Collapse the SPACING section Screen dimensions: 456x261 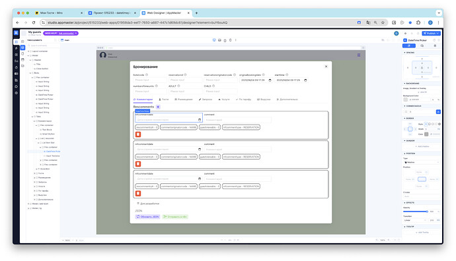(x=404, y=53)
